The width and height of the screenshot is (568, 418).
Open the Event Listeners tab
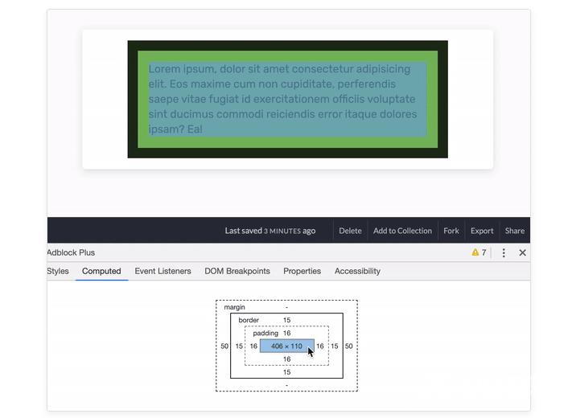[x=163, y=271]
